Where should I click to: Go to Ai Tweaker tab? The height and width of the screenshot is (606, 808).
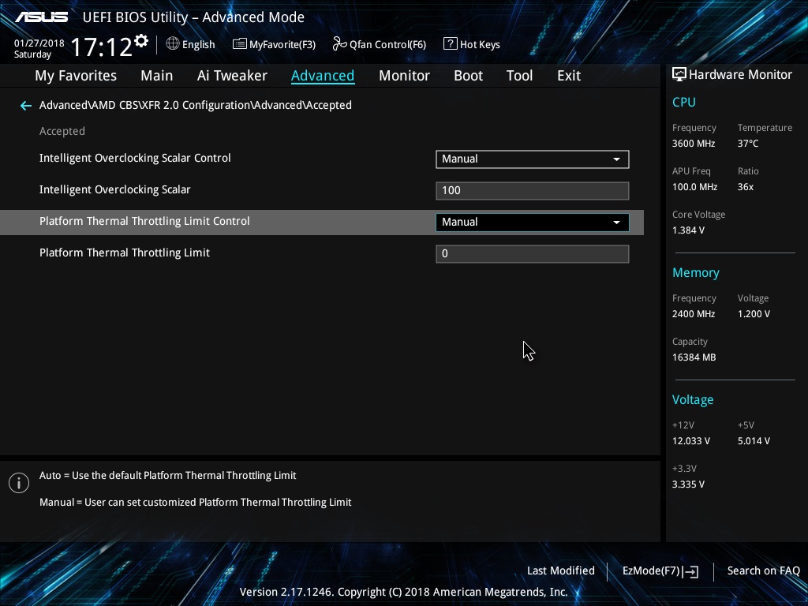pos(232,76)
